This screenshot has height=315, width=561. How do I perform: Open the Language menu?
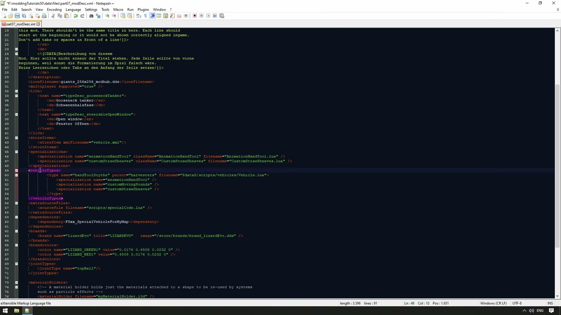(x=73, y=9)
